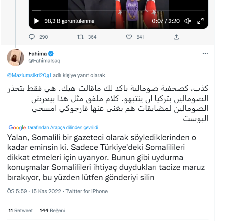This screenshot has height=221, width=225.
Task: Play the embedded video
Action: pos(37,21)
